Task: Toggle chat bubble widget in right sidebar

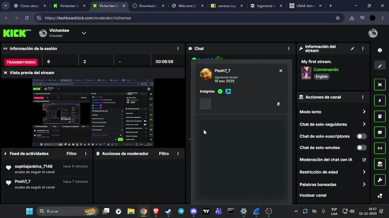Action: click(x=380, y=132)
